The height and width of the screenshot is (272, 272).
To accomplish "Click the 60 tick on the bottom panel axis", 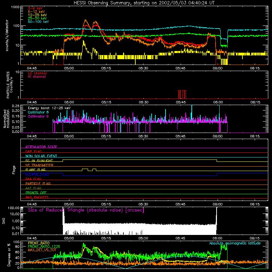I will [18, 252].
